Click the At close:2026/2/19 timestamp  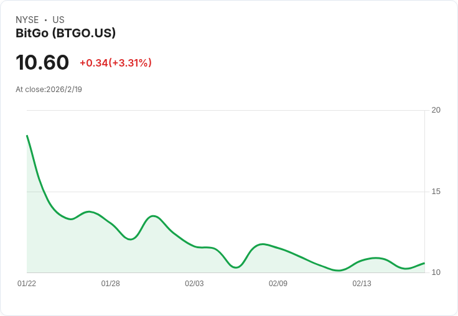pos(49,89)
